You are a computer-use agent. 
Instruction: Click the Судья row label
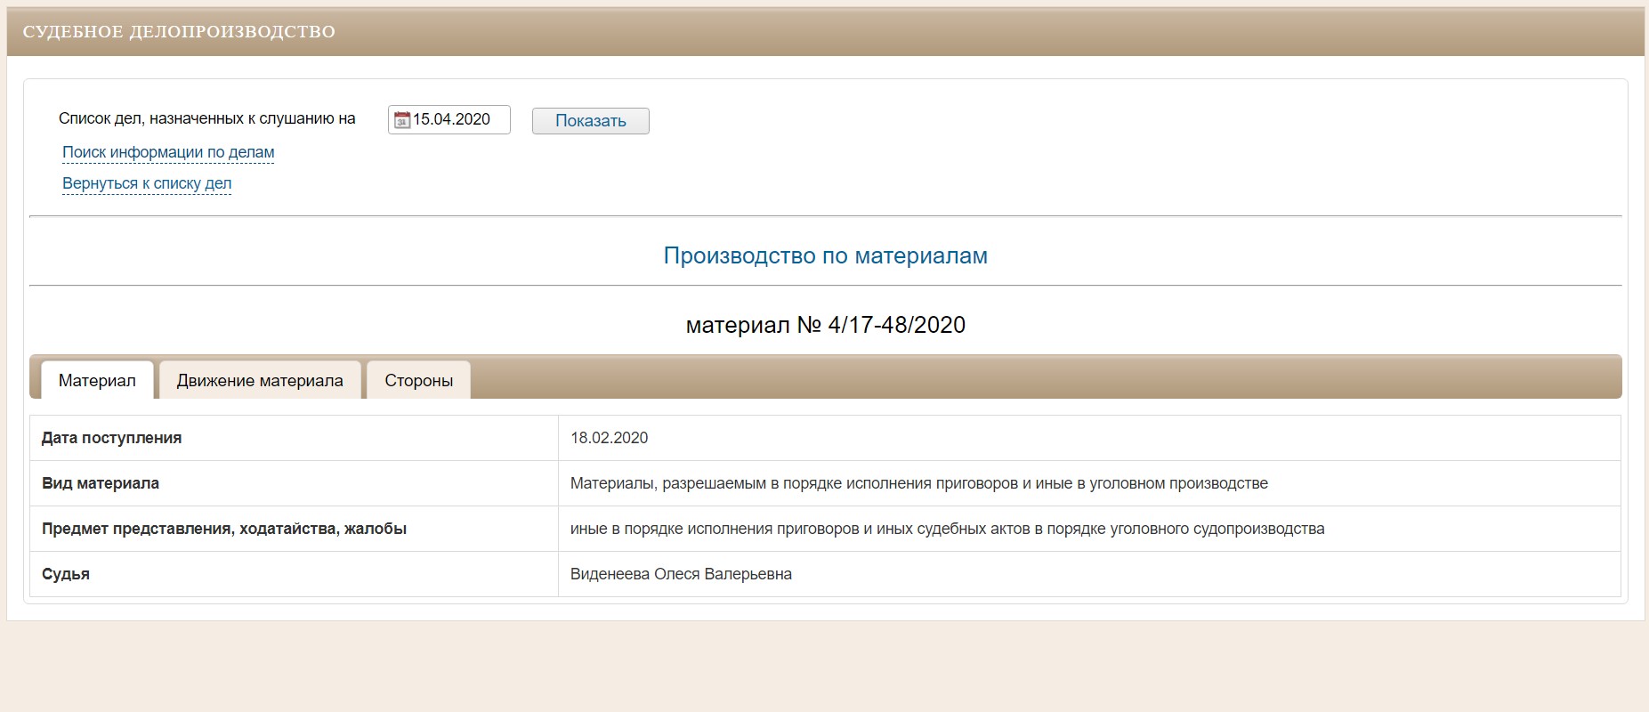tap(66, 574)
